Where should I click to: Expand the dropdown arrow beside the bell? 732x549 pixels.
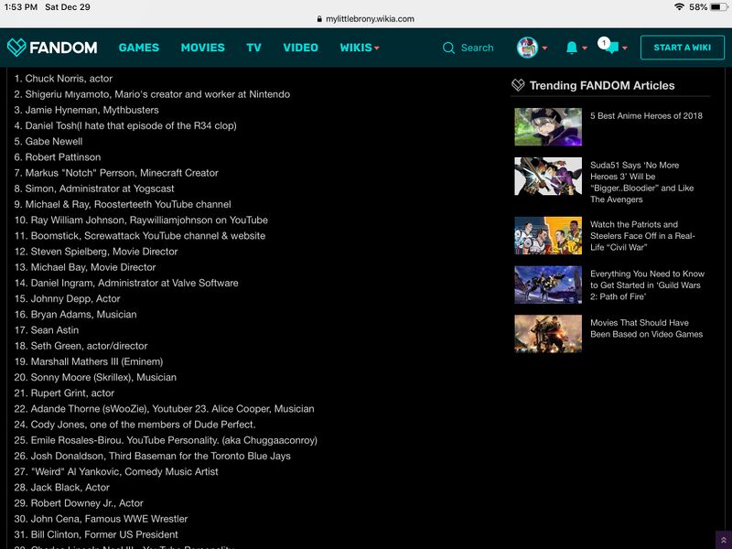(x=585, y=48)
